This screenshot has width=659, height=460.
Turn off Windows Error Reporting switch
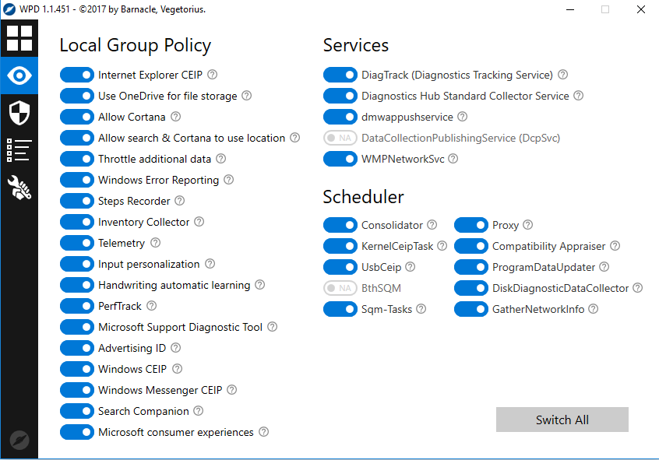(x=77, y=180)
